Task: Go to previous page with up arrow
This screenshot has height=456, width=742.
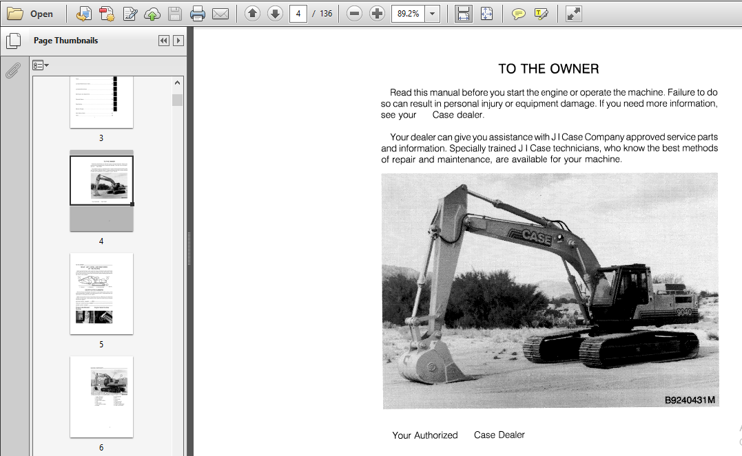Action: click(252, 14)
